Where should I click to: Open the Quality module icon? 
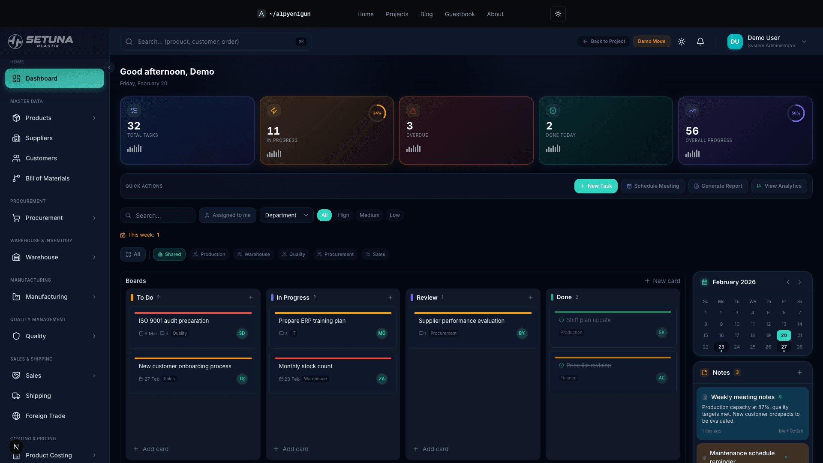16,336
